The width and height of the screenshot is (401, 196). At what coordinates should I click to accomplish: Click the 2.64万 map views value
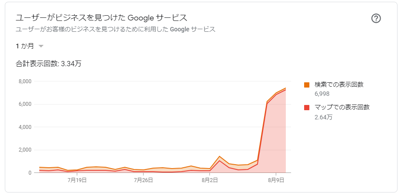[x=322, y=117]
